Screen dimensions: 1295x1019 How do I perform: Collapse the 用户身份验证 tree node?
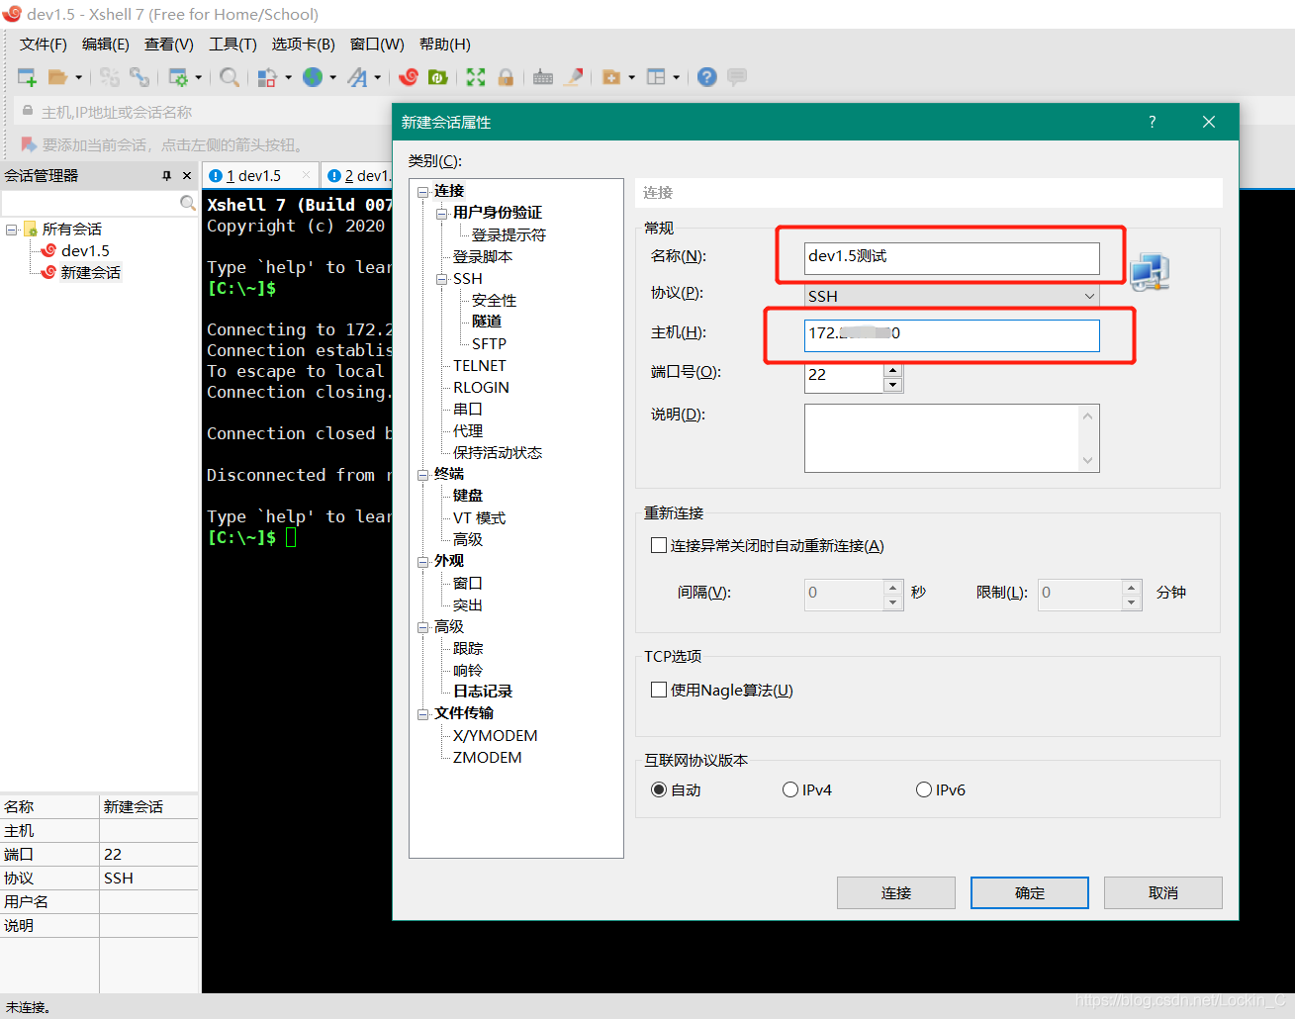pos(442,214)
